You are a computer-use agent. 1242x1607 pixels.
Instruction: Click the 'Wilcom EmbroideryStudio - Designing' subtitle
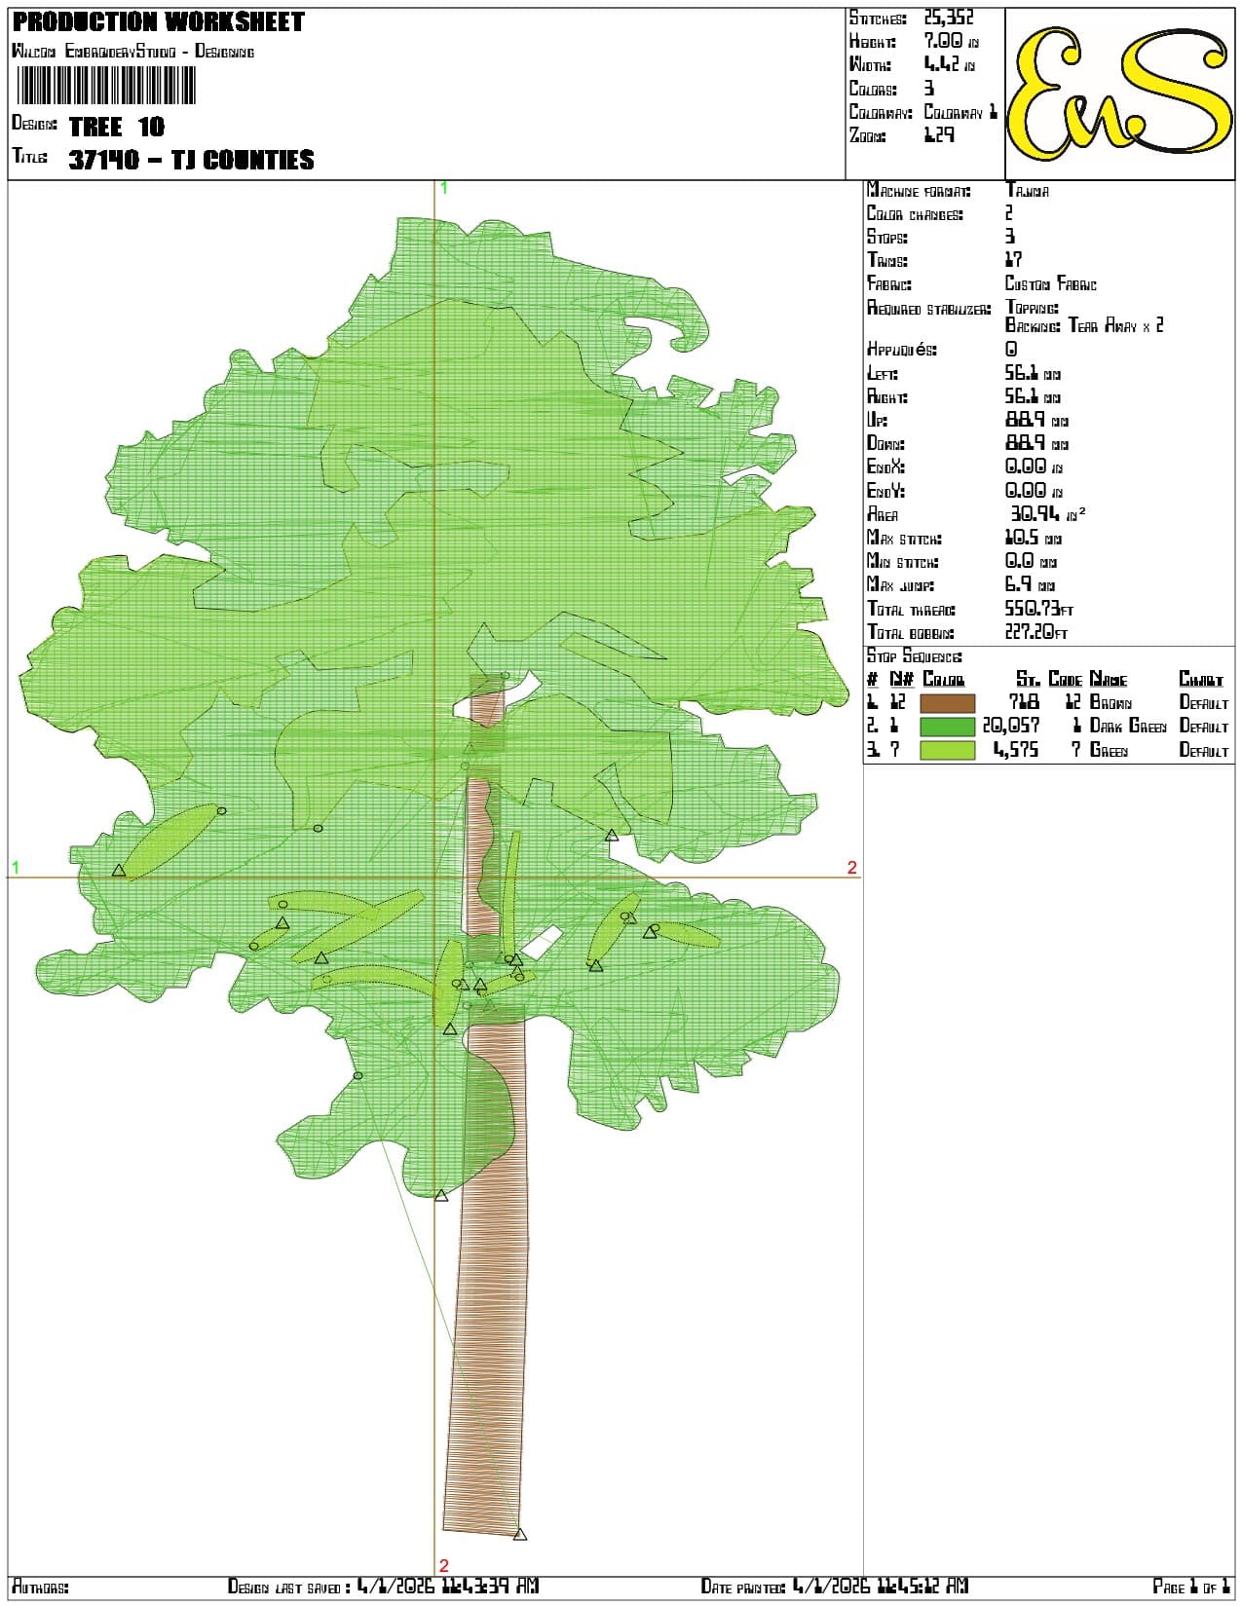click(133, 51)
